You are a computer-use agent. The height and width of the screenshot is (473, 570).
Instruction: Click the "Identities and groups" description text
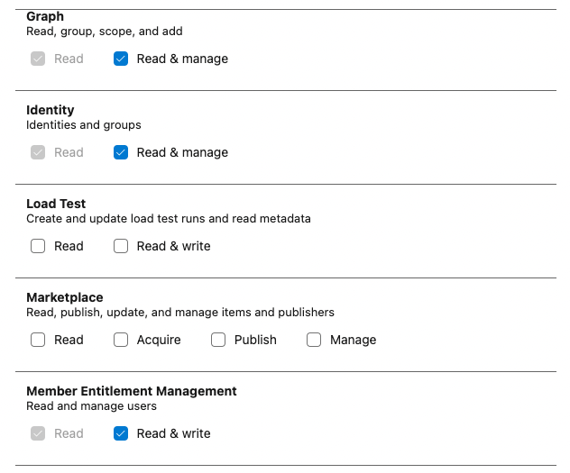[84, 125]
